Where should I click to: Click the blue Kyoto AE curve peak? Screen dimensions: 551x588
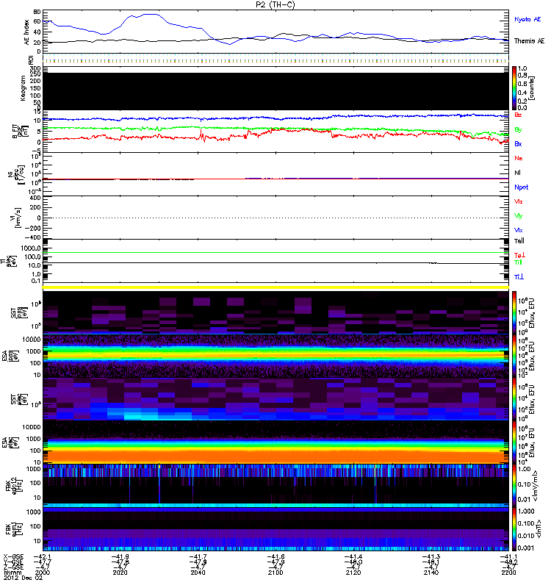coord(150,14)
